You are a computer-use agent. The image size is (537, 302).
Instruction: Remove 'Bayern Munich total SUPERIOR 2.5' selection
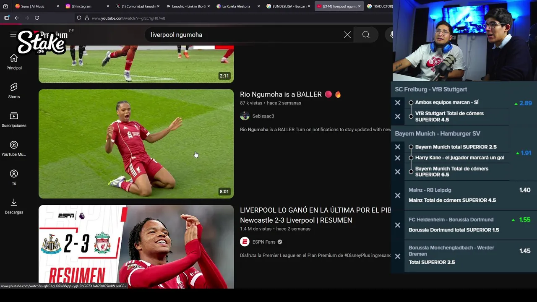398,147
